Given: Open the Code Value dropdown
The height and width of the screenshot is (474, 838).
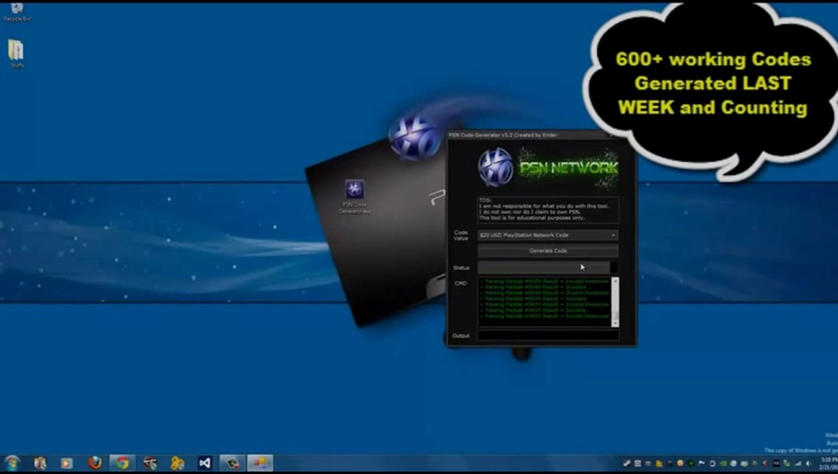Looking at the screenshot, I should [x=547, y=235].
